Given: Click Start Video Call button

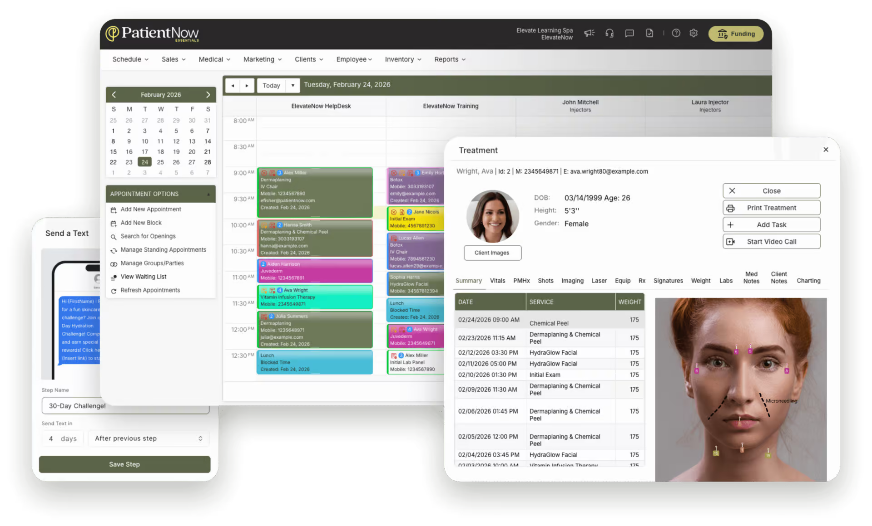Looking at the screenshot, I should click(771, 242).
